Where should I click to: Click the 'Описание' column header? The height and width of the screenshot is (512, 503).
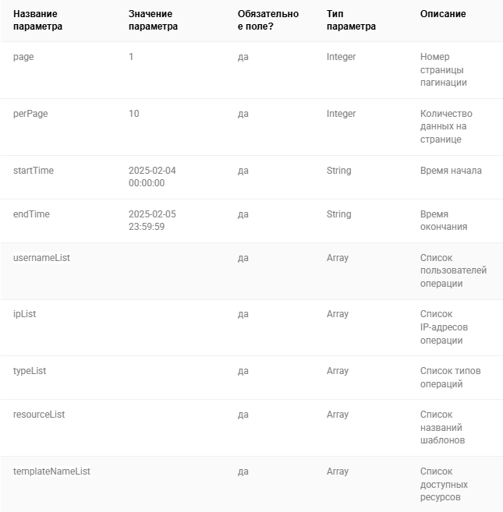(x=443, y=14)
